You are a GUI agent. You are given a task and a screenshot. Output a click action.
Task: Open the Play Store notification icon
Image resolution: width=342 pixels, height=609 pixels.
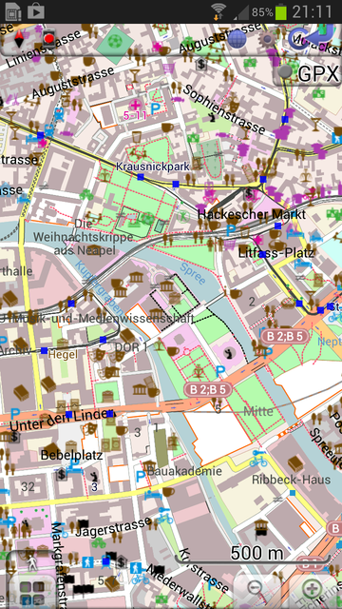(x=36, y=12)
